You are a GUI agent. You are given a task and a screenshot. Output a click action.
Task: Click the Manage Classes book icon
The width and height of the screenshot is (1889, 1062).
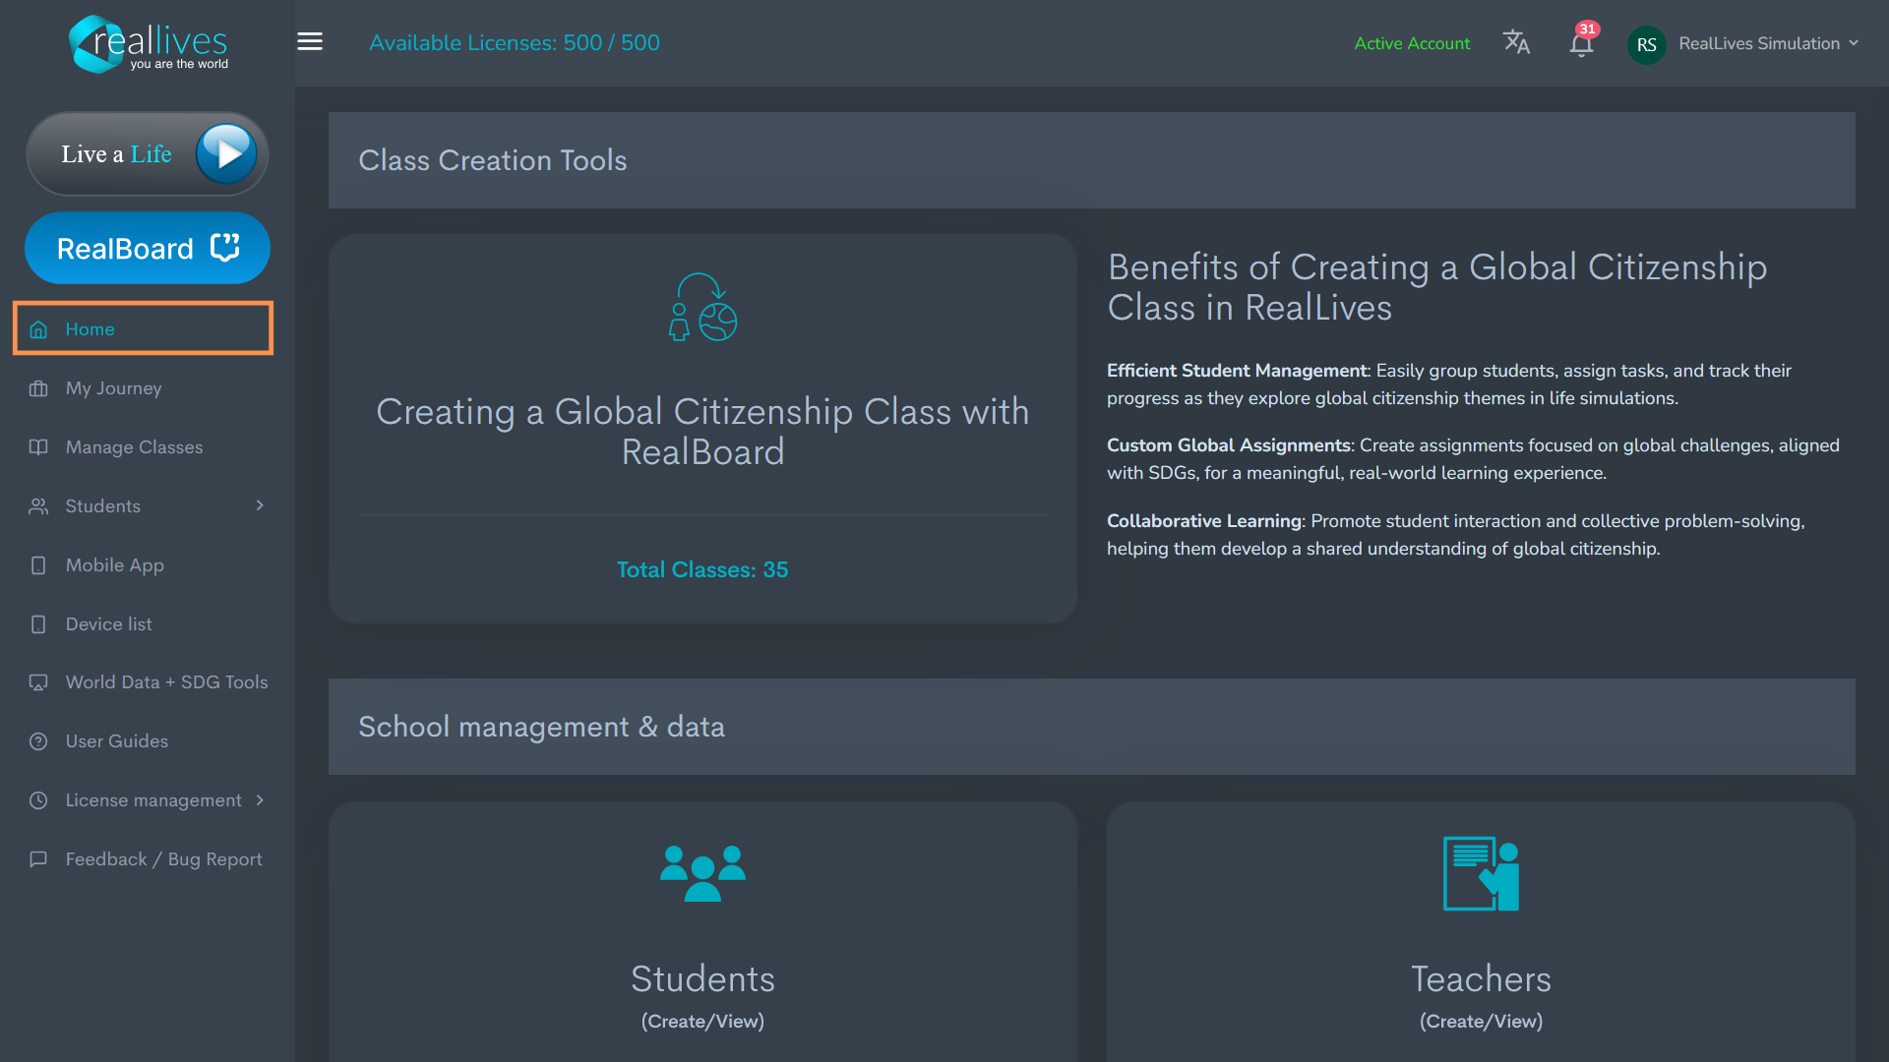[38, 447]
